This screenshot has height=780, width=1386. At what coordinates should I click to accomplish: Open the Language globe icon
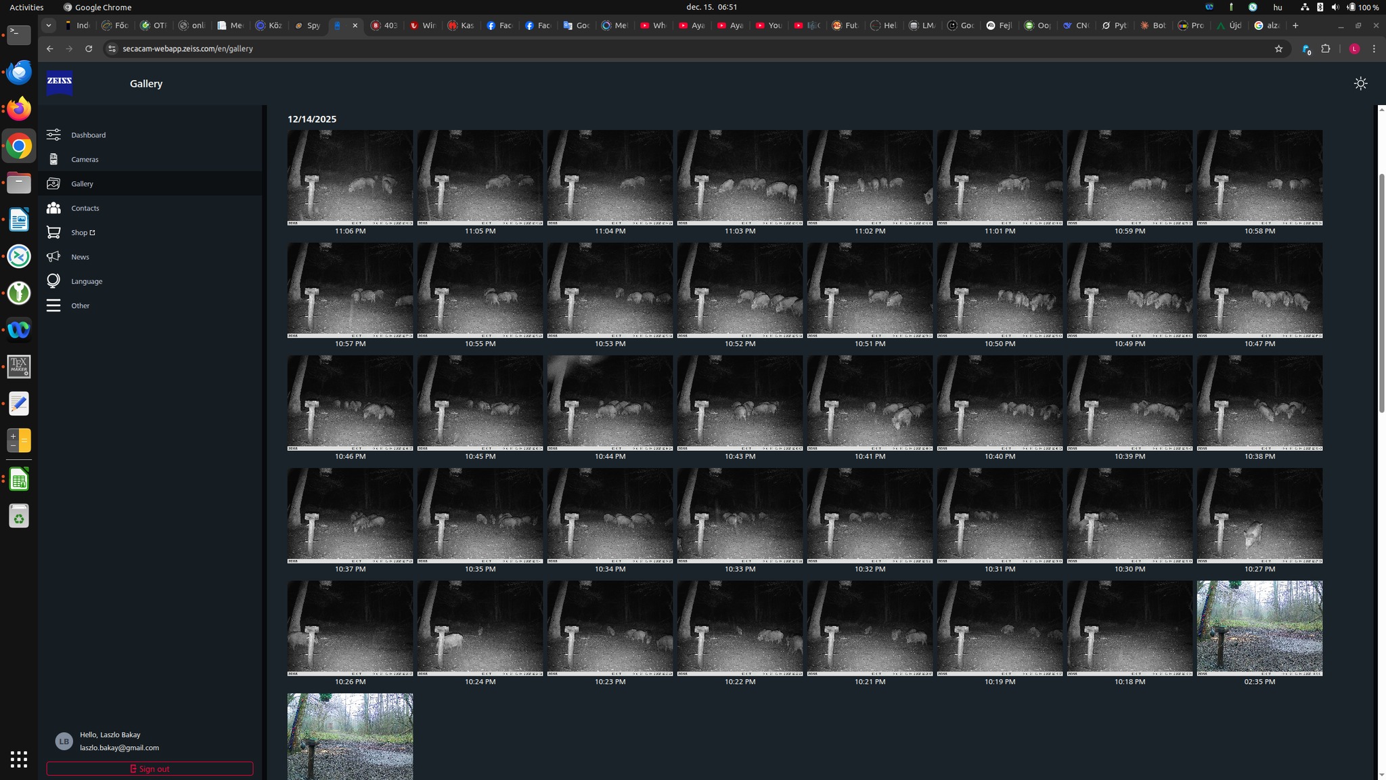53,281
